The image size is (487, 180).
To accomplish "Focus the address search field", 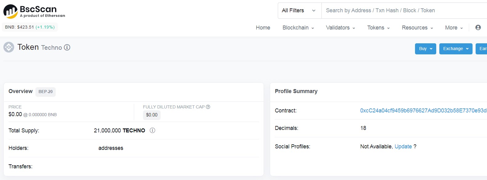I will [404, 10].
